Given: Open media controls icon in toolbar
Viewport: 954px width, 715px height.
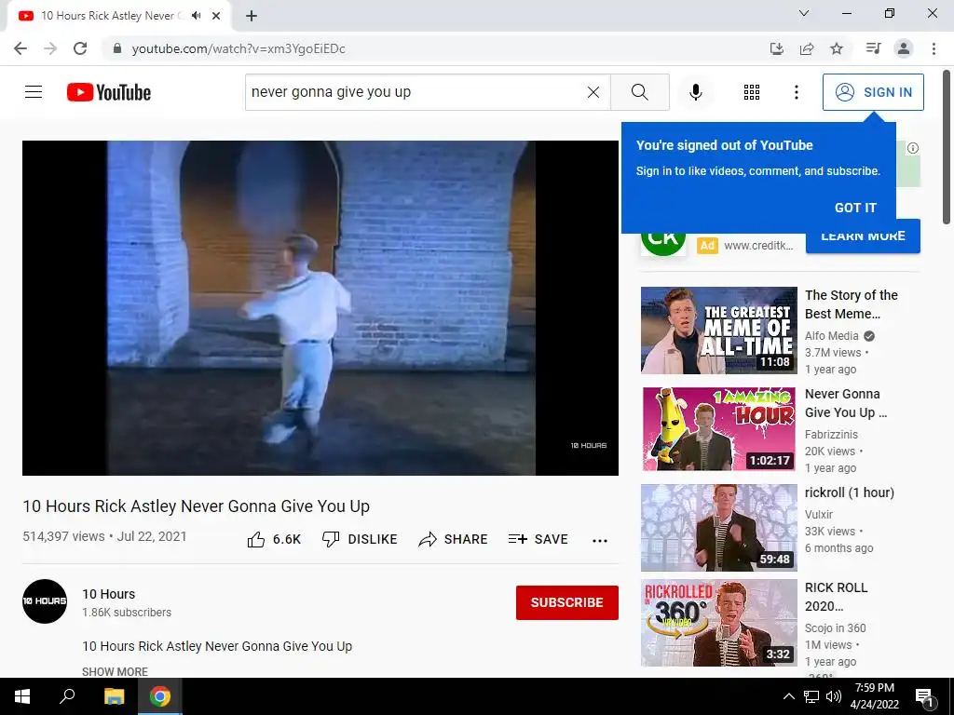Looking at the screenshot, I should click(x=874, y=48).
